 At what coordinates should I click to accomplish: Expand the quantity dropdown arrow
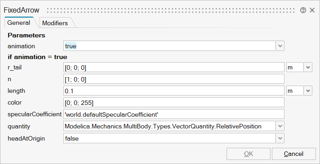pos(280,126)
